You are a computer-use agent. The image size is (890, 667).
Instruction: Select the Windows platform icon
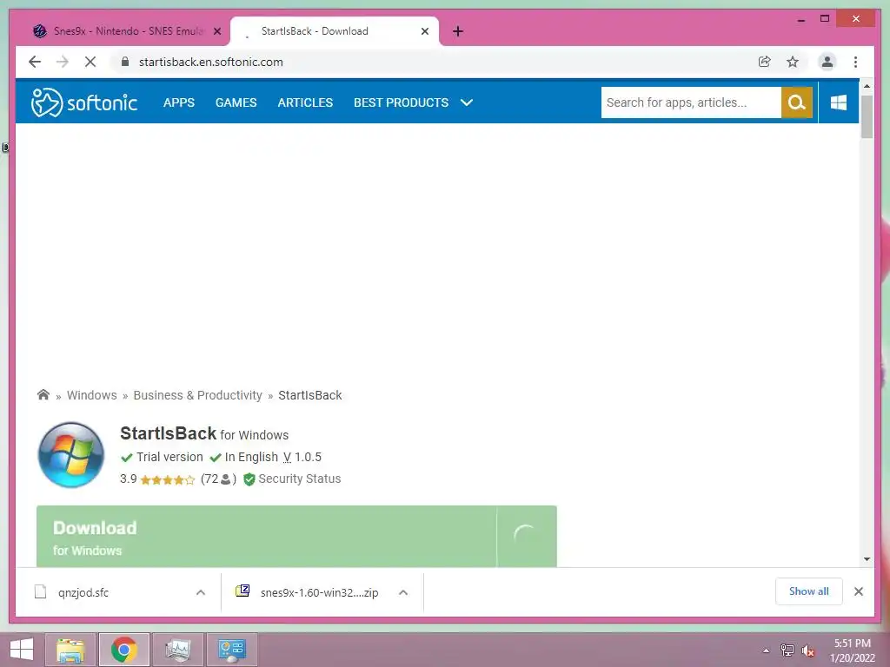click(x=839, y=102)
